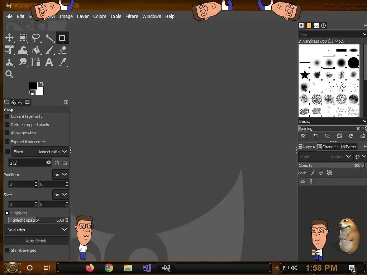Switch to the Channels tab
This screenshot has height=275, width=367.
(x=328, y=146)
